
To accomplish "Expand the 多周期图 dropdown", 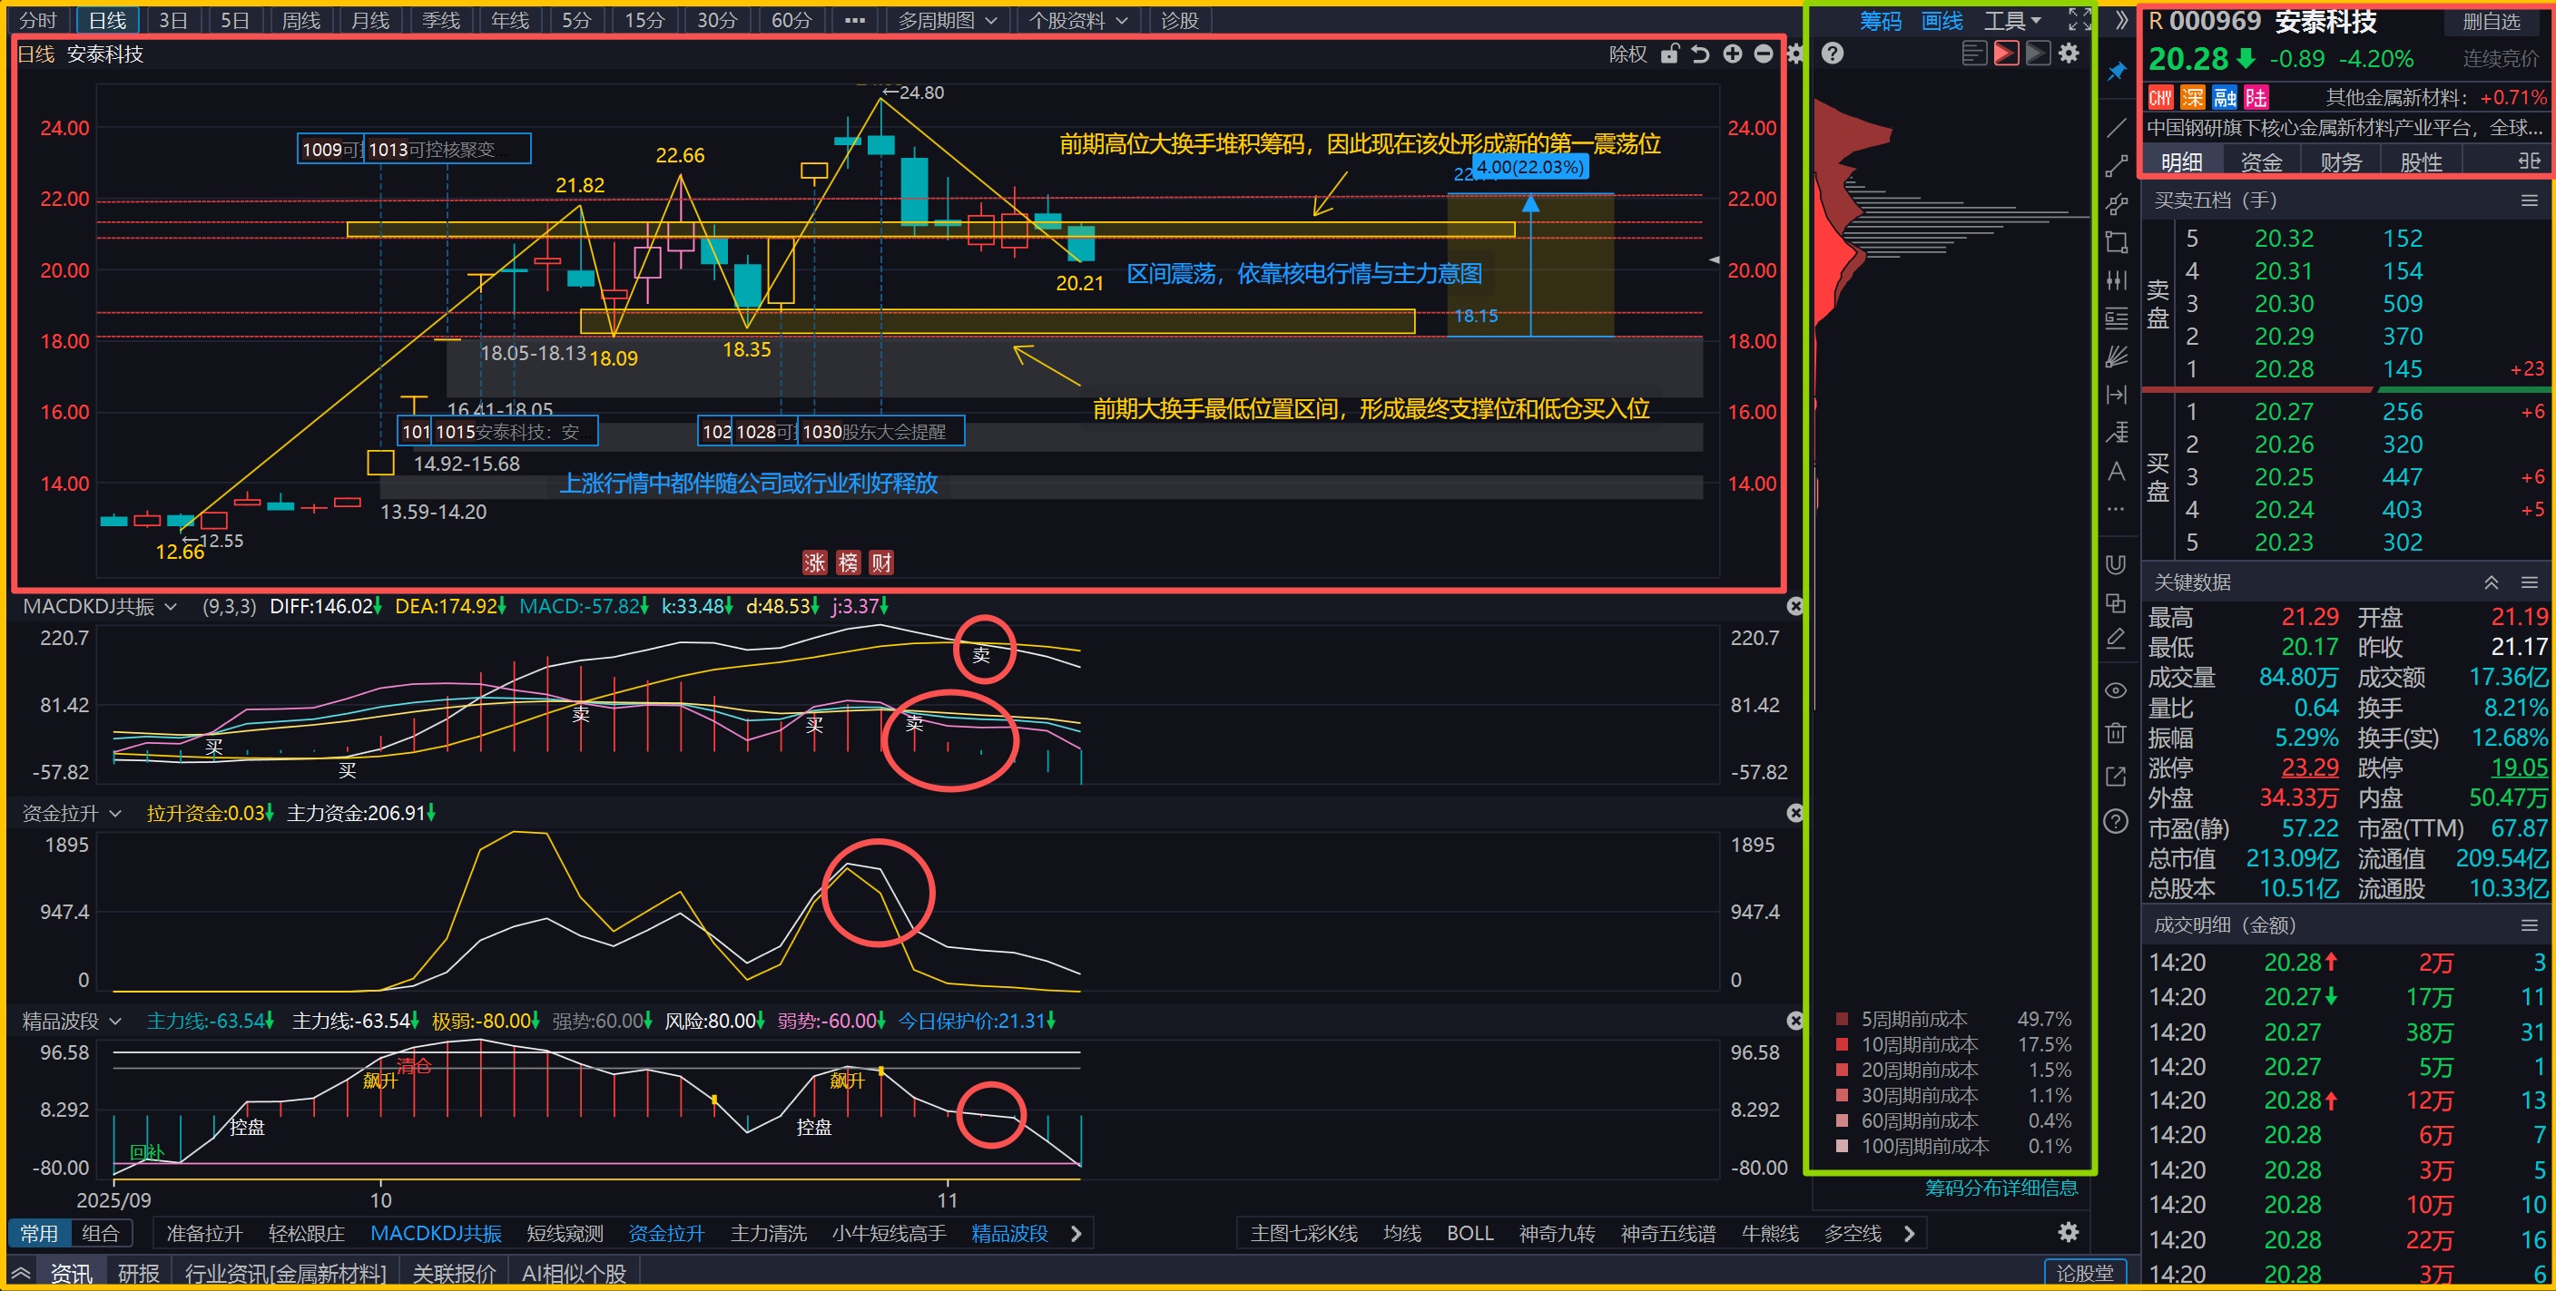I will 947,21.
